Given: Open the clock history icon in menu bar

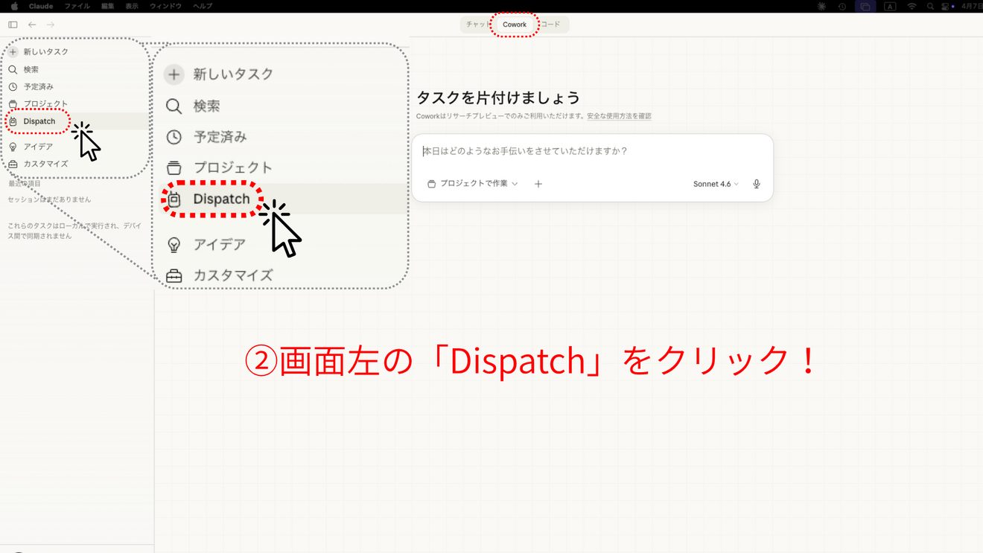Looking at the screenshot, I should click(842, 6).
